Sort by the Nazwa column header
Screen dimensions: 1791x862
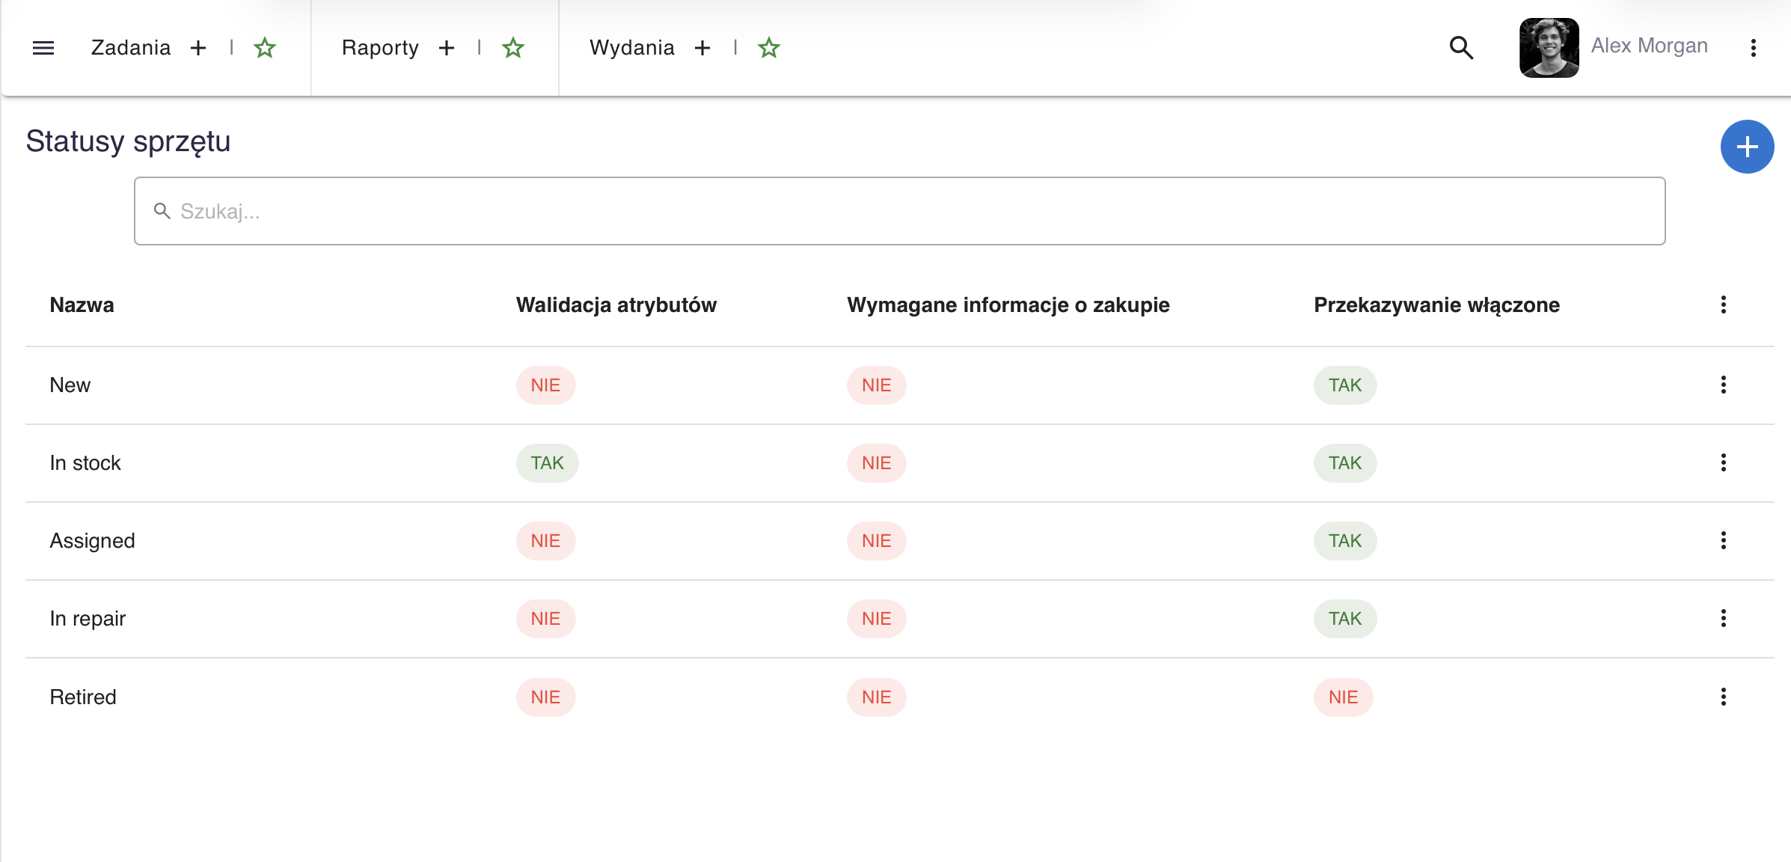point(82,305)
